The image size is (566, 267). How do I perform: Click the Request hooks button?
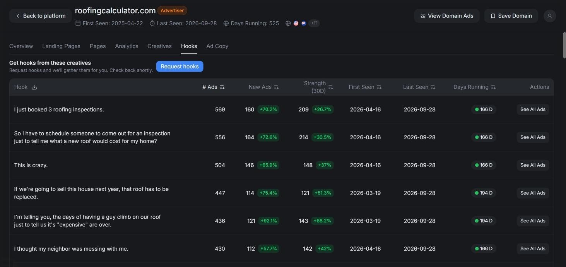coord(180,67)
